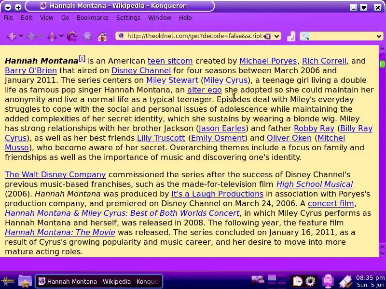Open the Help menu

(185, 18)
